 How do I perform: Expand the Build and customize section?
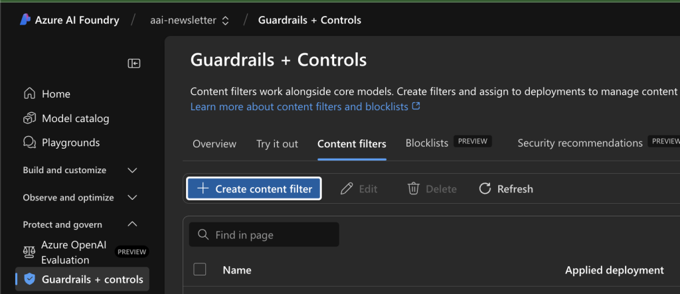[x=132, y=170]
